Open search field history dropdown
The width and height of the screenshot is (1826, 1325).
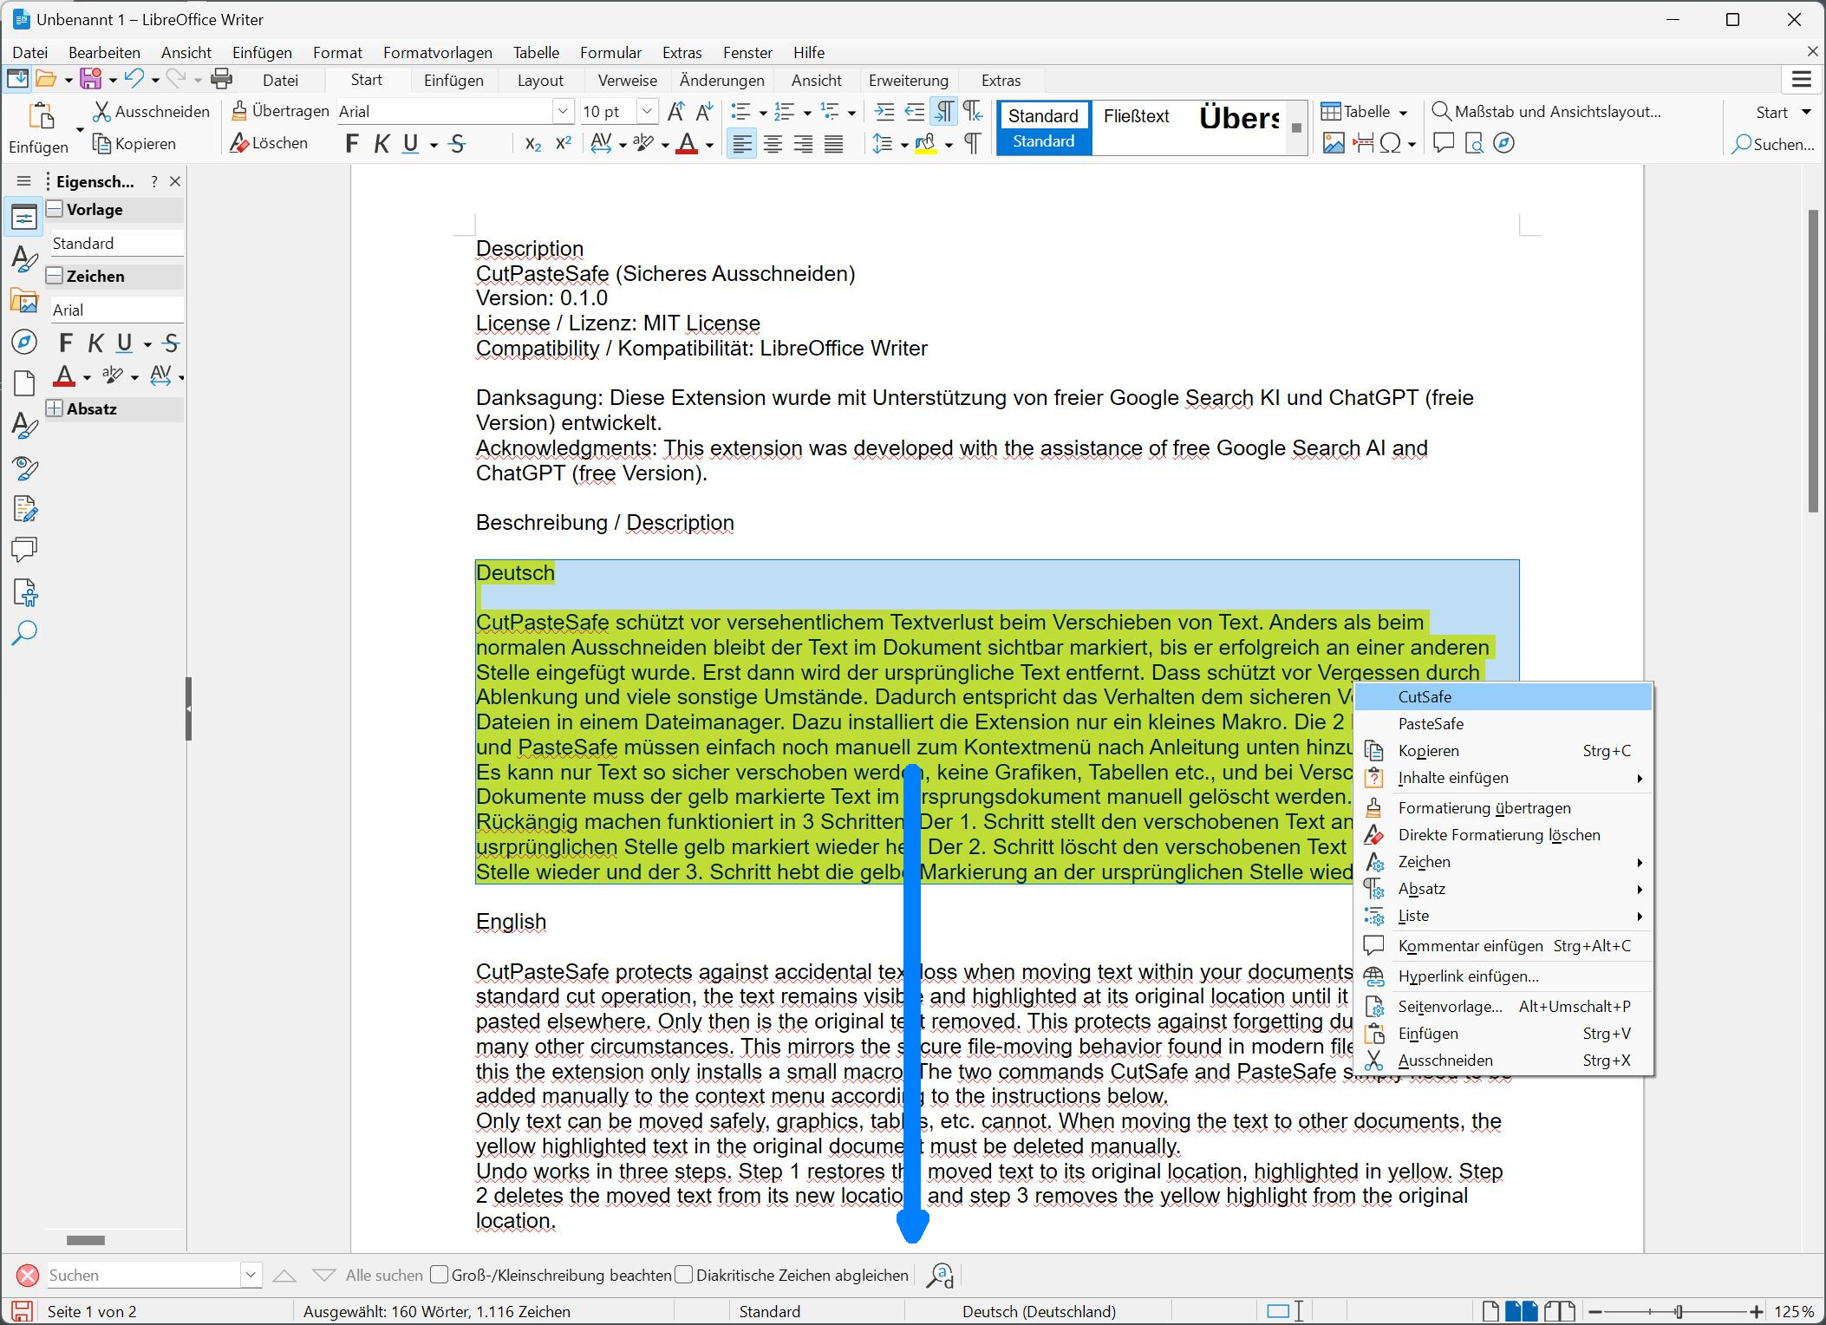(x=250, y=1275)
